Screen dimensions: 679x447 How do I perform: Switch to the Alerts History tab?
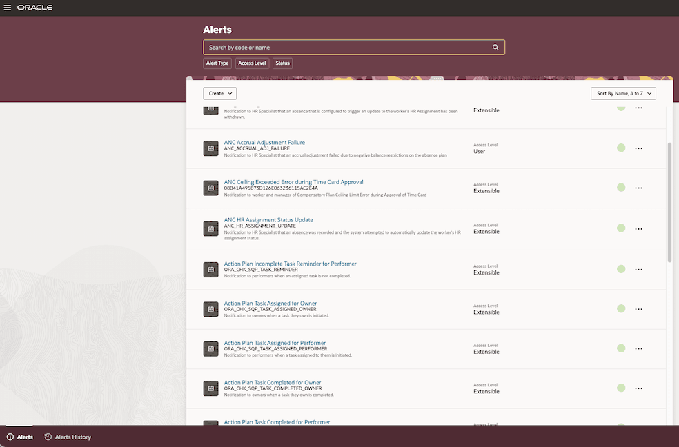point(68,437)
